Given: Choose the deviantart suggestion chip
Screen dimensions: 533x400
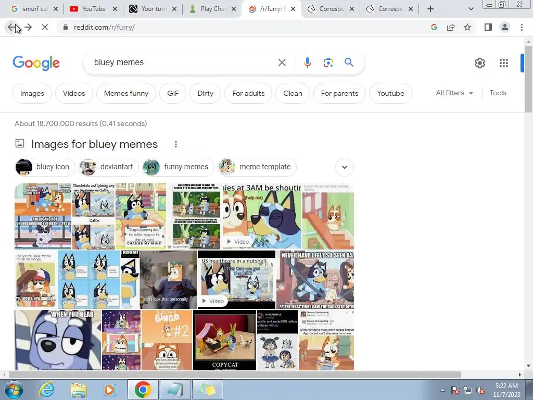Looking at the screenshot, I should [x=108, y=167].
